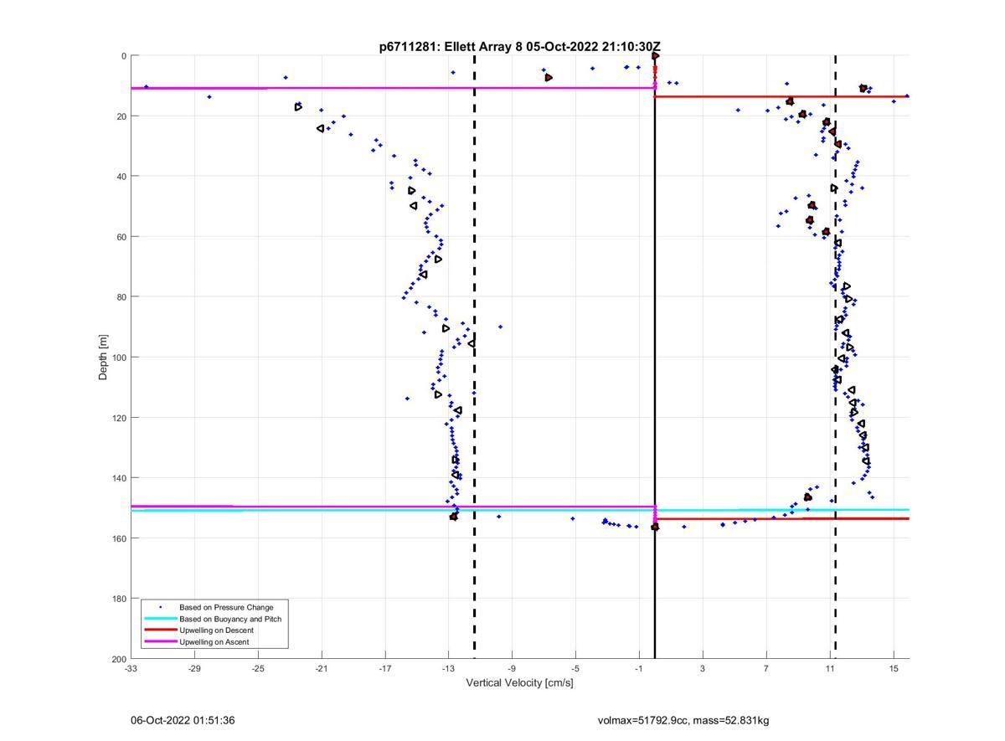Select 'Based on Buoyancy and Pitch' legend entry
The image size is (1005, 741).
(x=230, y=619)
